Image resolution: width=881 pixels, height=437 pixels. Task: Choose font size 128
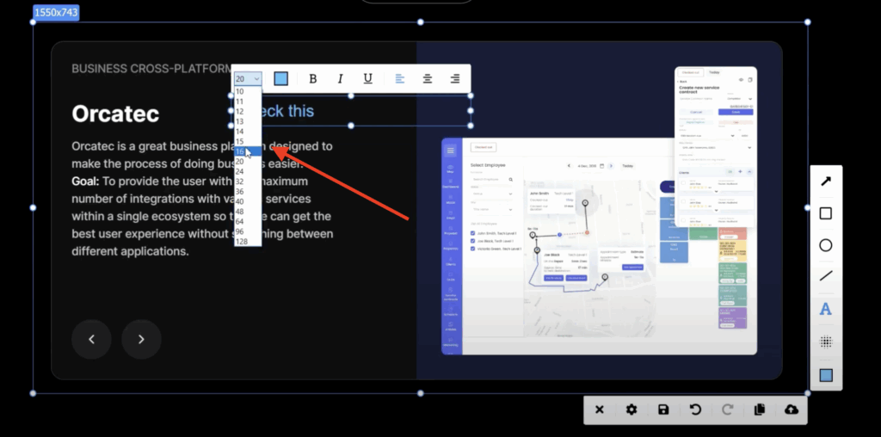point(248,242)
